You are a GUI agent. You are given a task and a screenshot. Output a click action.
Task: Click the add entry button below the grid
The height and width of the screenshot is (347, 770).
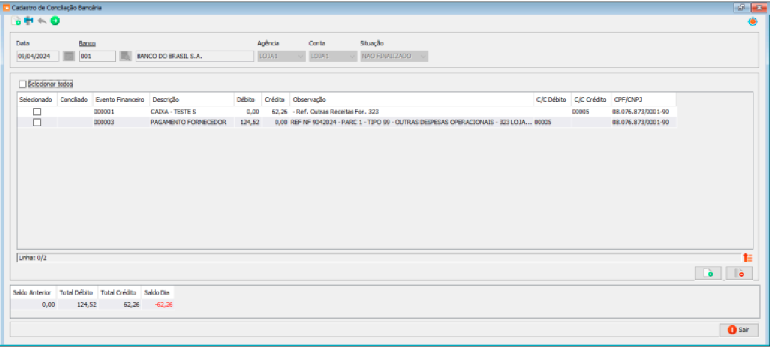pyautogui.click(x=709, y=273)
